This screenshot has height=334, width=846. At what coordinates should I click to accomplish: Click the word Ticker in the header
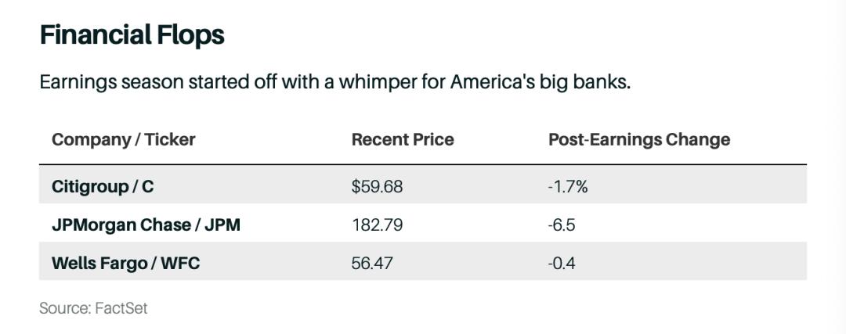coord(169,139)
